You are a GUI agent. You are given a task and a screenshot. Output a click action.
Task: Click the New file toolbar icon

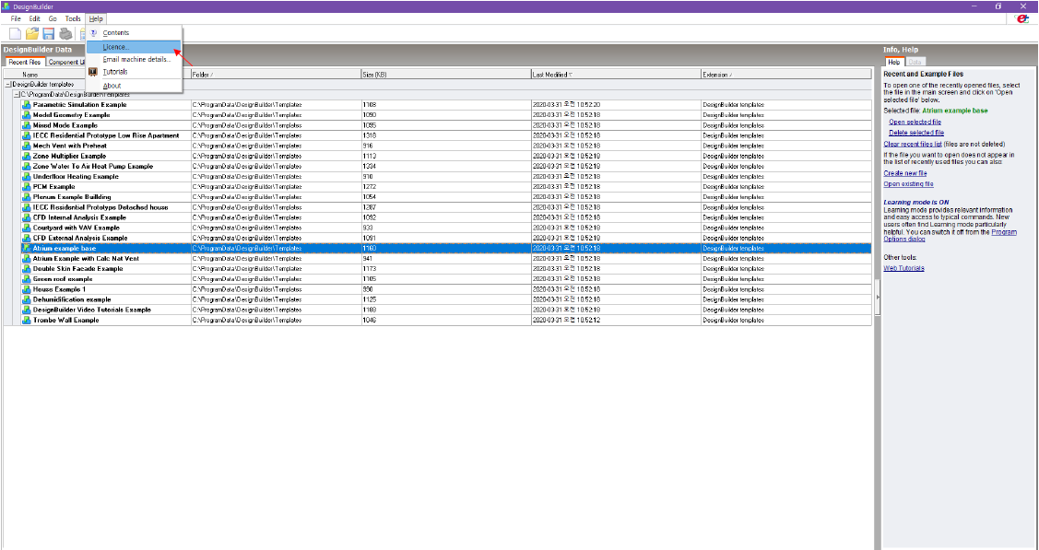pyautogui.click(x=16, y=33)
